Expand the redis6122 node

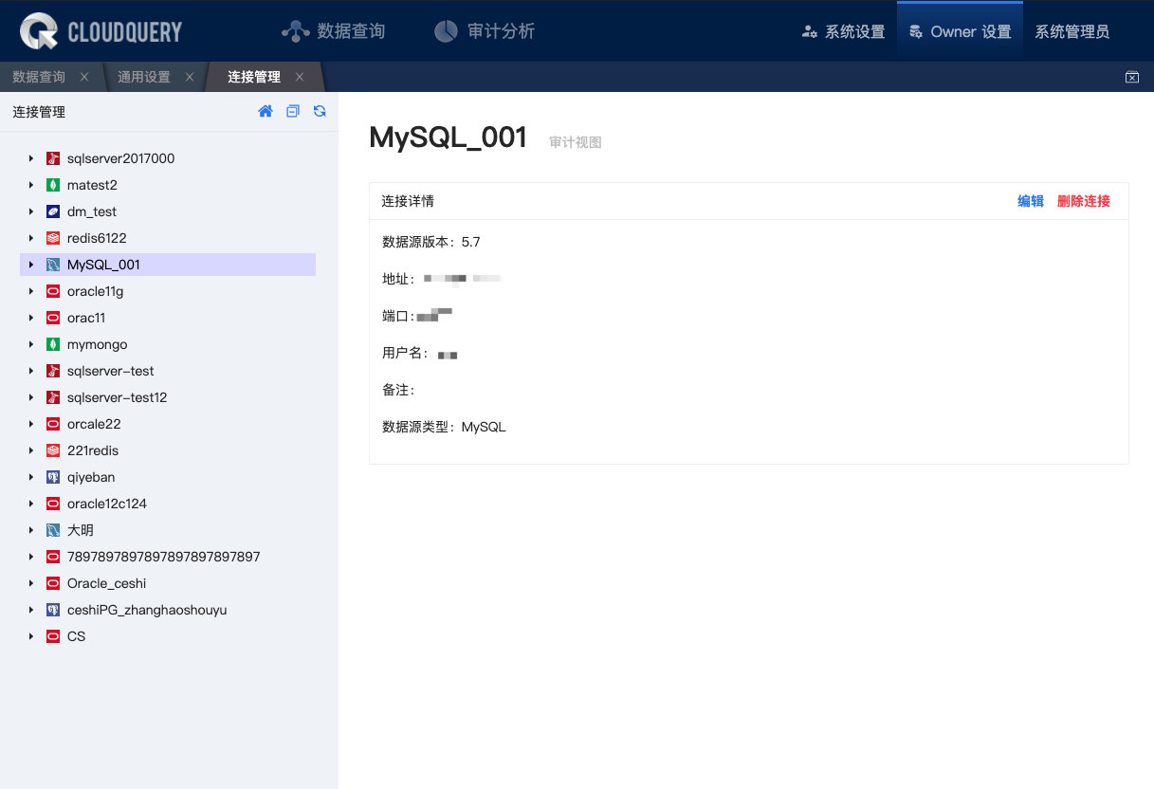(31, 238)
